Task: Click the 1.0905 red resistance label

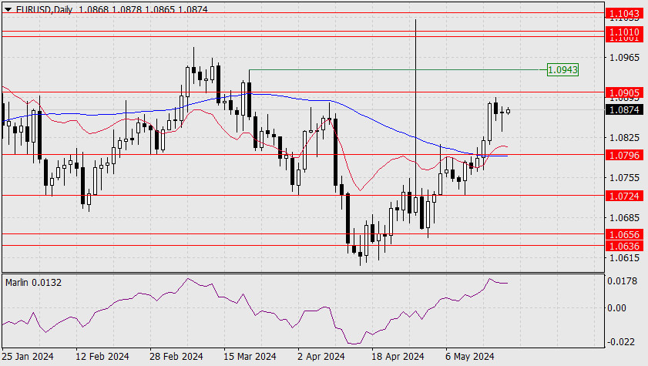Action: pyautogui.click(x=624, y=93)
